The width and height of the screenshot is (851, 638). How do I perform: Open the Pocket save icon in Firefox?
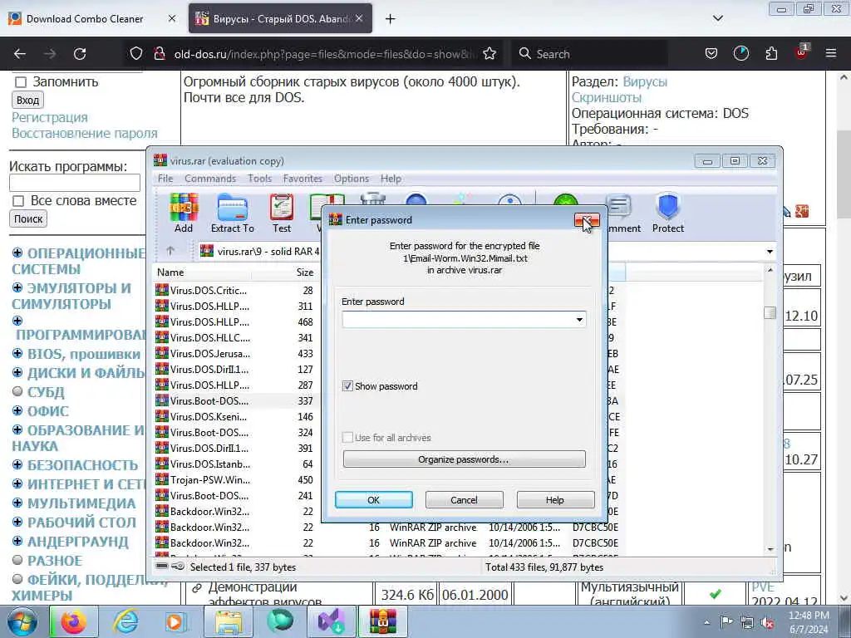[x=711, y=54]
